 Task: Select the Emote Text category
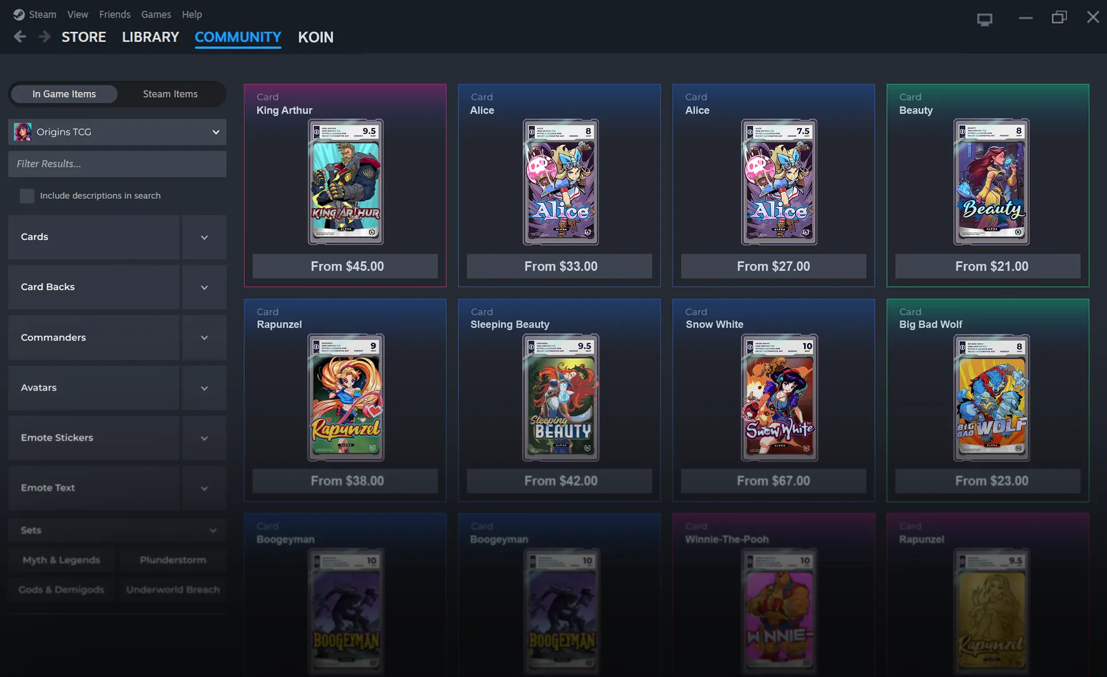tap(93, 488)
